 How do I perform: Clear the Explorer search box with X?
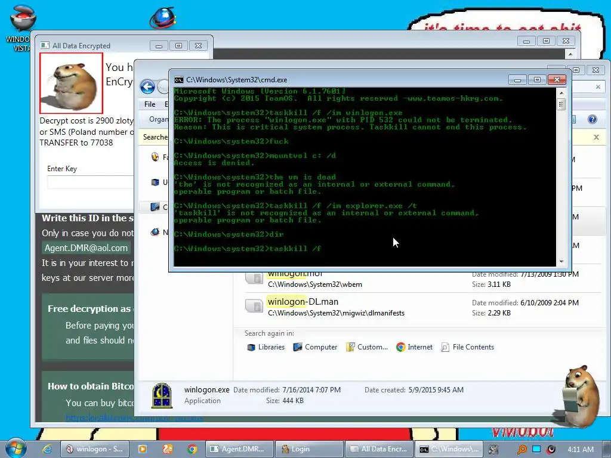click(x=598, y=87)
